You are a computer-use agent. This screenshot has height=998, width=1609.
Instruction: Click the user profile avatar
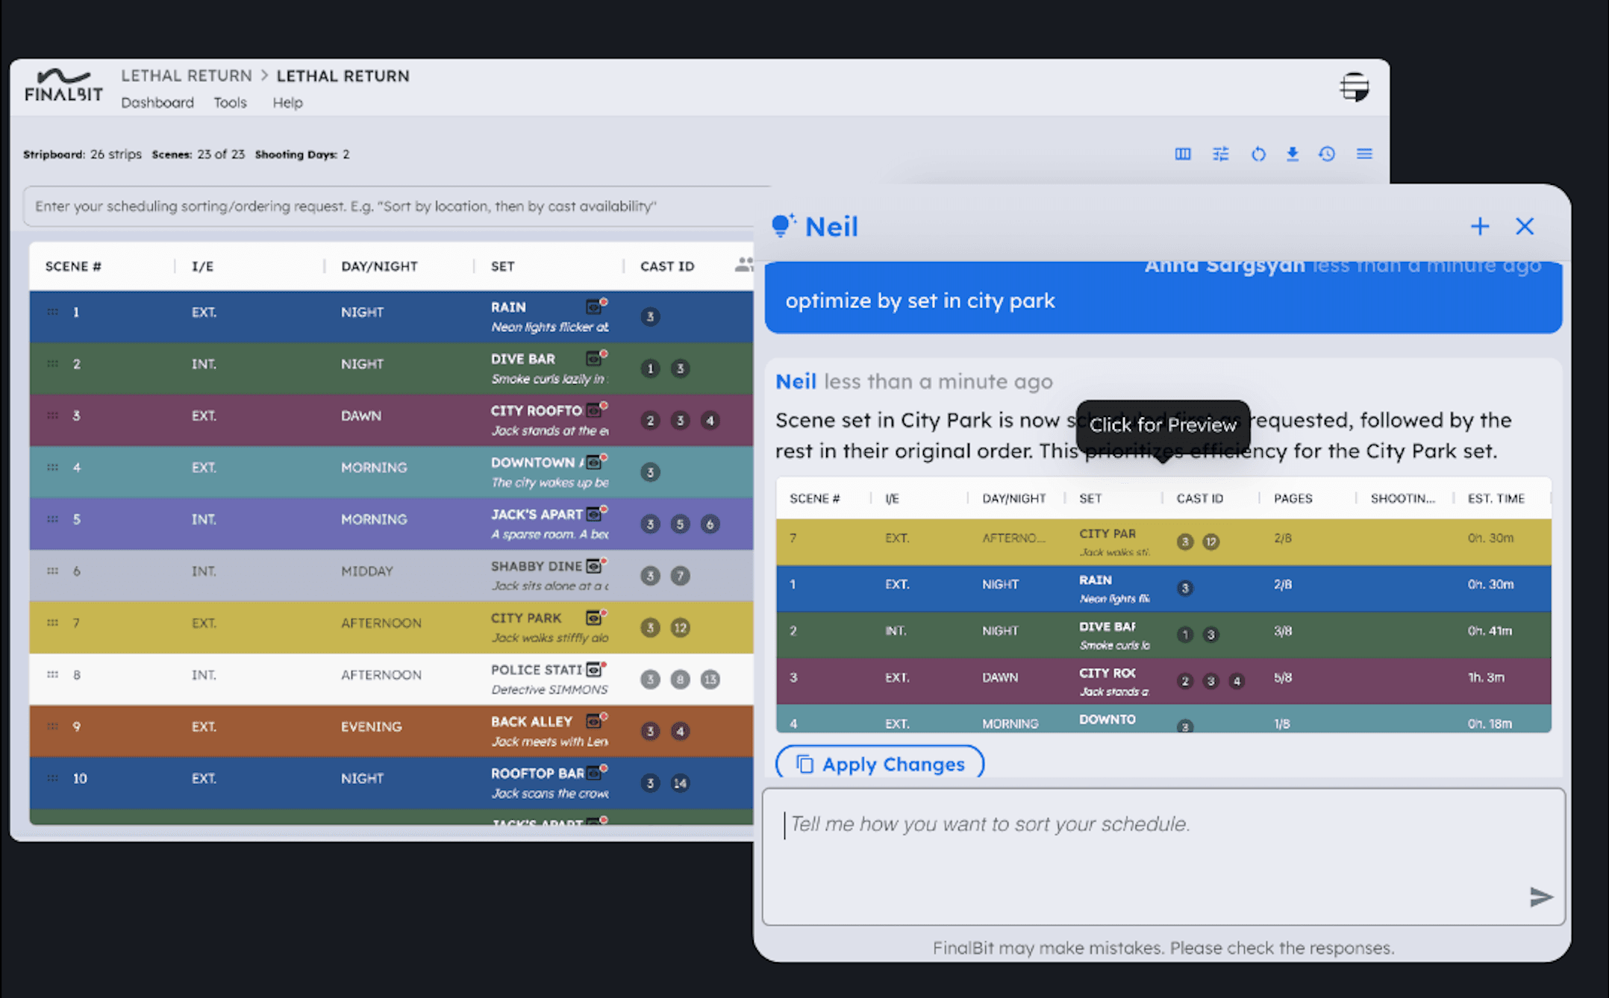point(1354,87)
